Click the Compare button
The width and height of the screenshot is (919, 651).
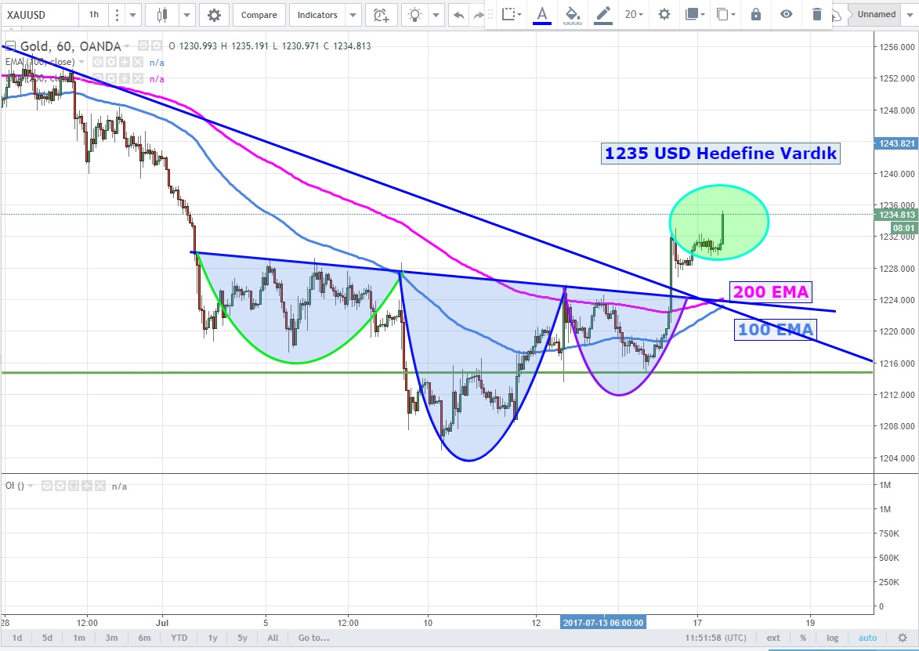click(259, 15)
